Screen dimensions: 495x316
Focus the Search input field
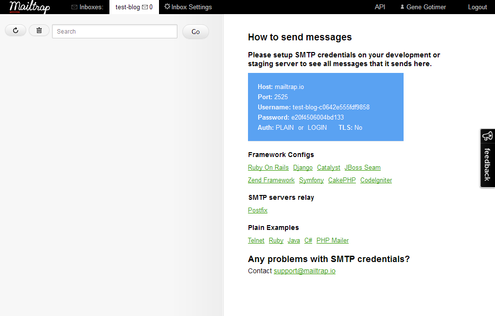(115, 31)
